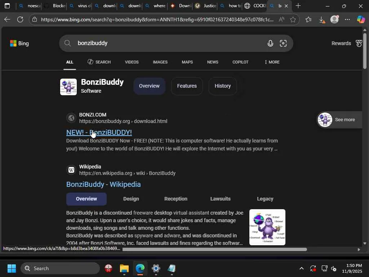Click the horizontal scrollbar thumb
The height and width of the screenshot is (277, 369).
[215, 250]
